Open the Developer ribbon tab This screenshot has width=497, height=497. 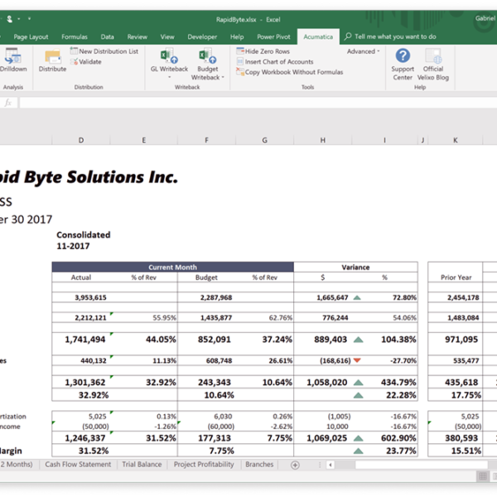202,36
